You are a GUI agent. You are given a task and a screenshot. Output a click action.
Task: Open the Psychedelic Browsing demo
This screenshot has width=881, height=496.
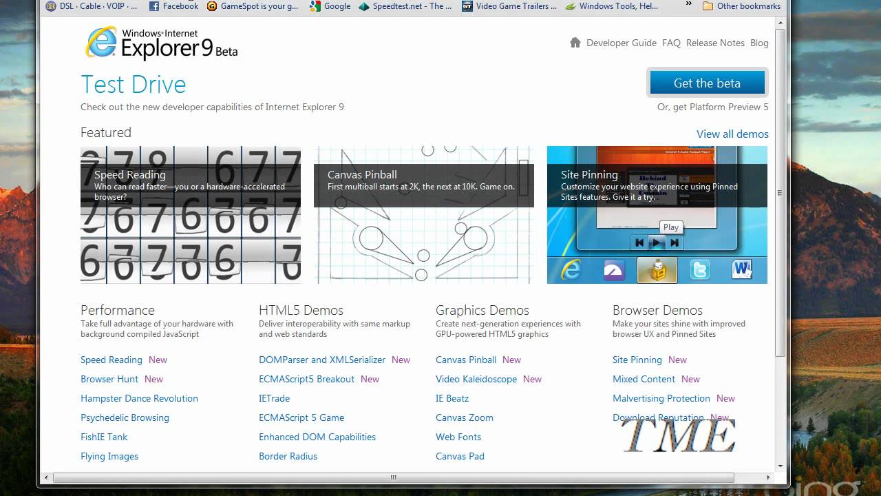click(x=125, y=417)
